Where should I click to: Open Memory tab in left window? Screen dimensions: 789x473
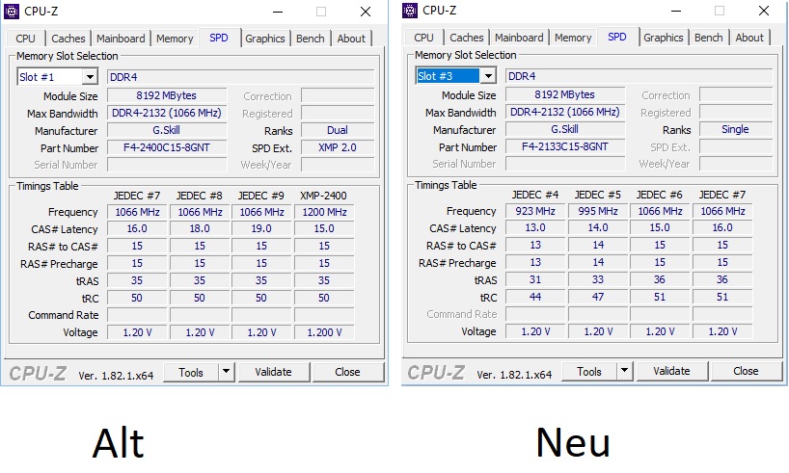tap(175, 39)
